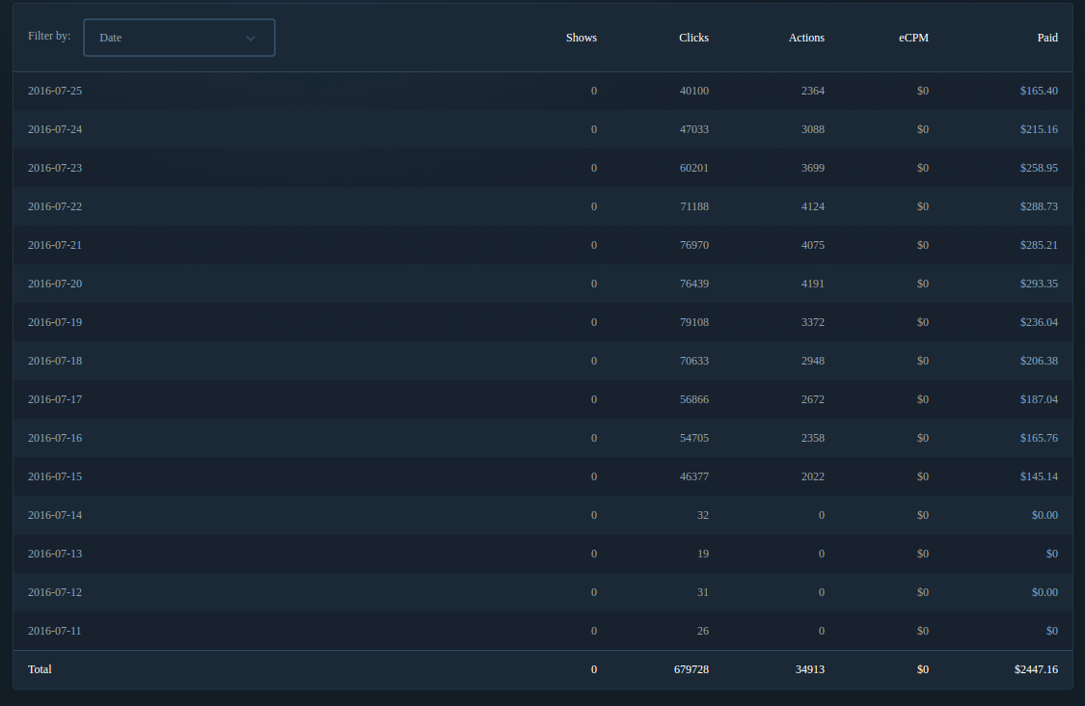Click clicks value 71188

click(694, 206)
